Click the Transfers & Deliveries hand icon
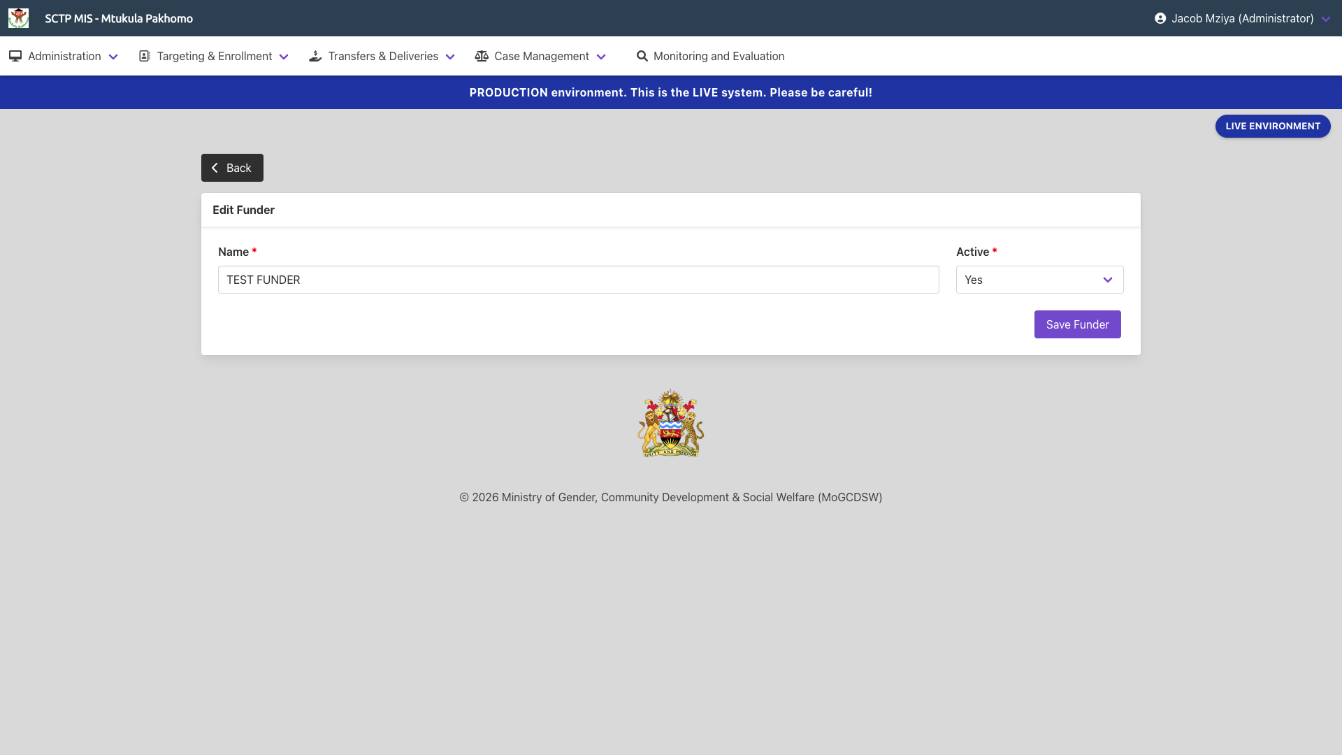Image resolution: width=1342 pixels, height=755 pixels. click(315, 56)
